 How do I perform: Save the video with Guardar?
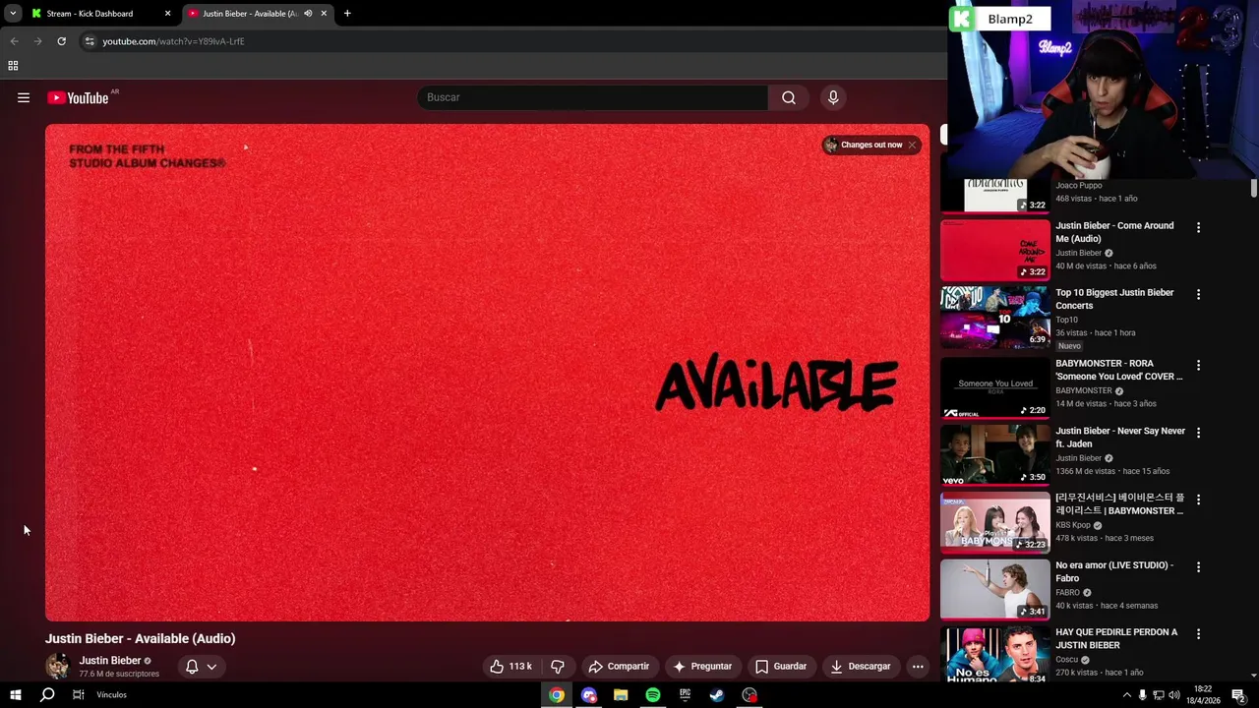coord(781,666)
